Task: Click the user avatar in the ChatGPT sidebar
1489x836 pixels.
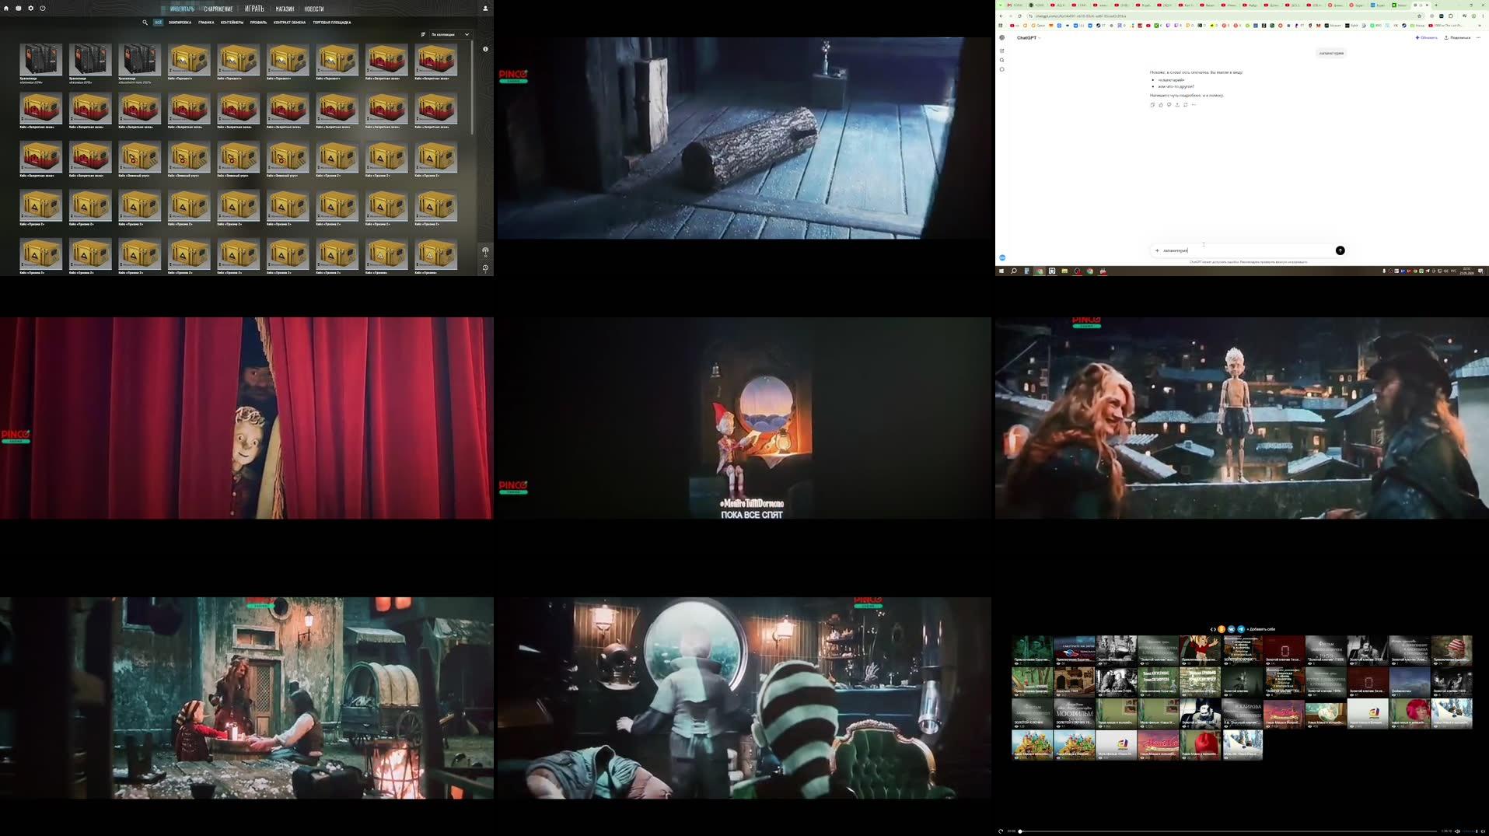Action: click(1002, 257)
